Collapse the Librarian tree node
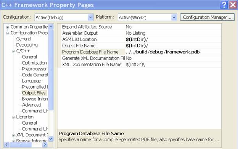 click(x=13, y=117)
